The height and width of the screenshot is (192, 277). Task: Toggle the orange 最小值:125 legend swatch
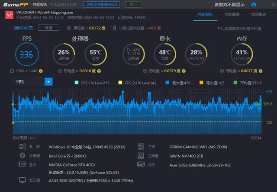coord(201,83)
